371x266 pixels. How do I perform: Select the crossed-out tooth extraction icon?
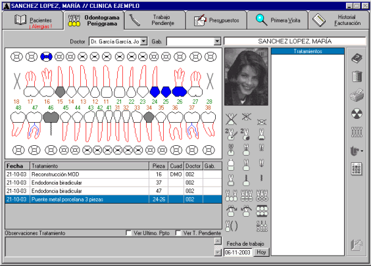(x=231, y=119)
